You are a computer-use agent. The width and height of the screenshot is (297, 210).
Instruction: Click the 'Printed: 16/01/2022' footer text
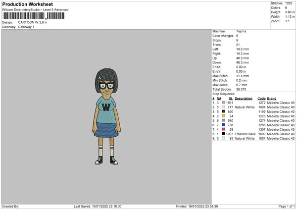(197, 207)
